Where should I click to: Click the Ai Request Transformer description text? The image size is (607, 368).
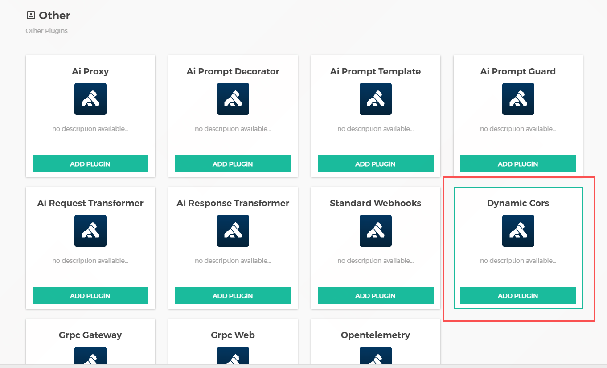pyautogui.click(x=90, y=261)
